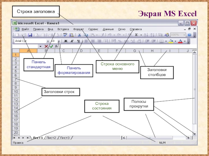Click the blue Help question mark icon
The height and width of the screenshot is (156, 209).
click(x=189, y=35)
